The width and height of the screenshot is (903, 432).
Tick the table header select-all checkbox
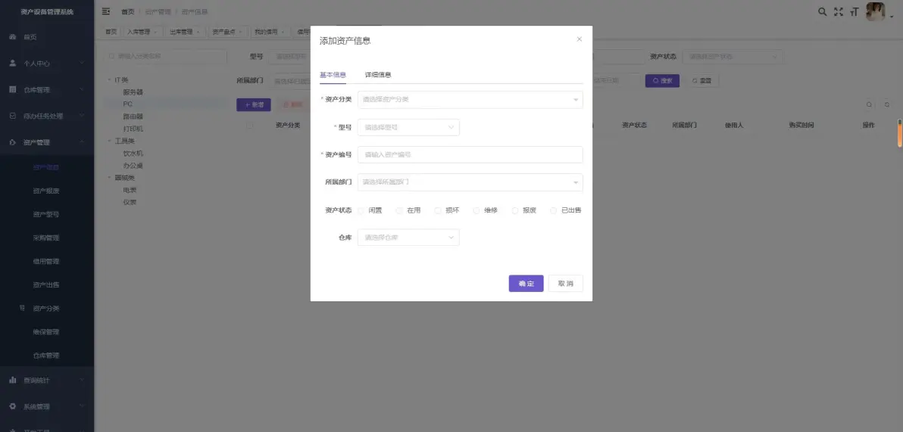249,126
